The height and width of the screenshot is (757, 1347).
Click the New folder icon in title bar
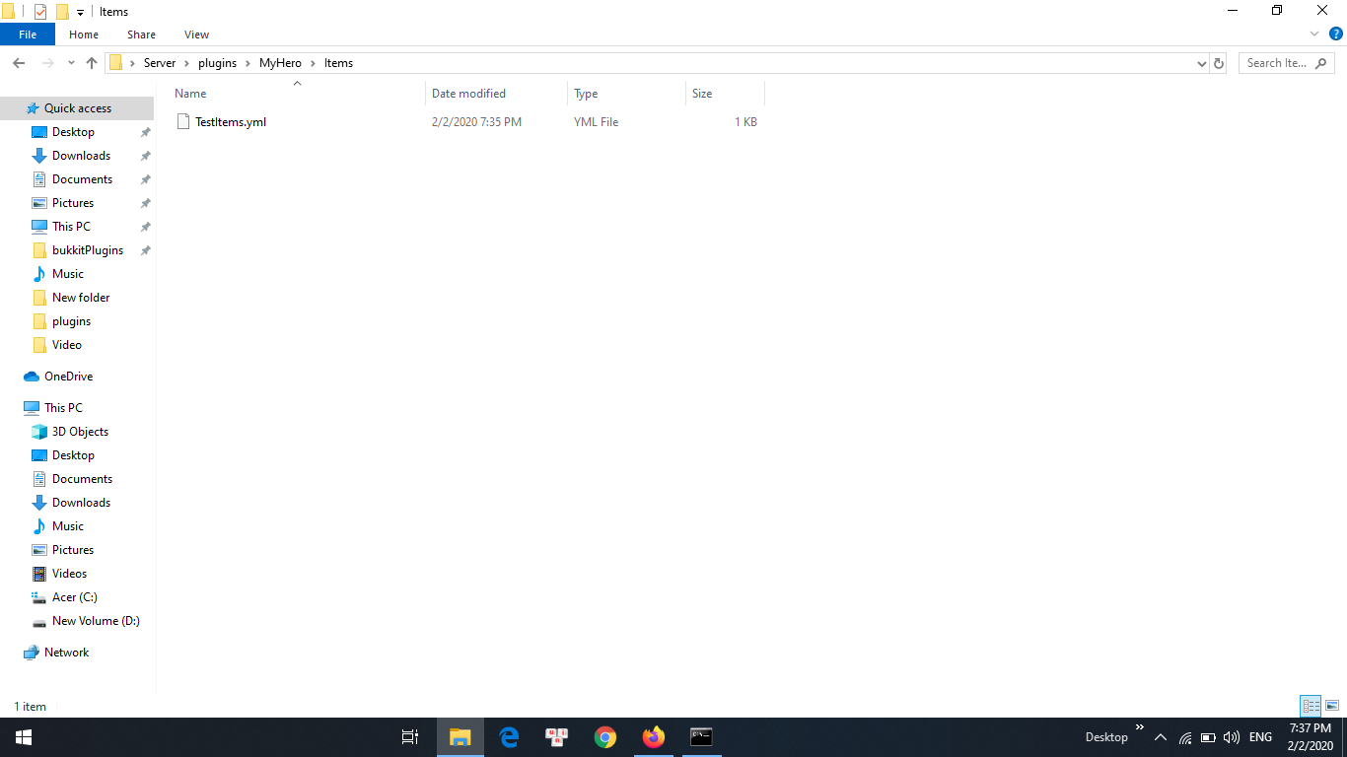(x=62, y=12)
